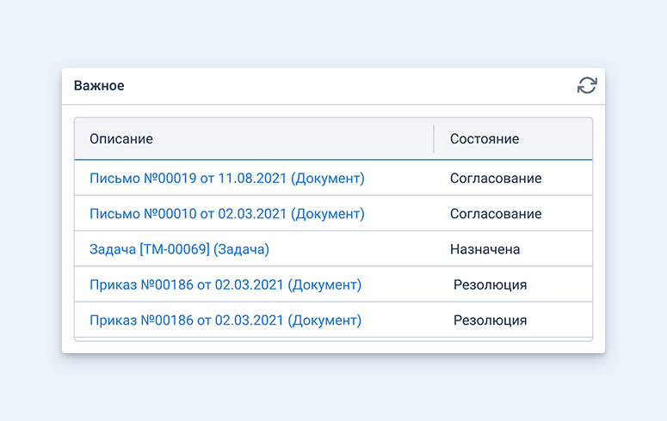This screenshot has height=421, width=667.
Task: Select the Письмо №00019 row's empty area
Action: (x=405, y=179)
